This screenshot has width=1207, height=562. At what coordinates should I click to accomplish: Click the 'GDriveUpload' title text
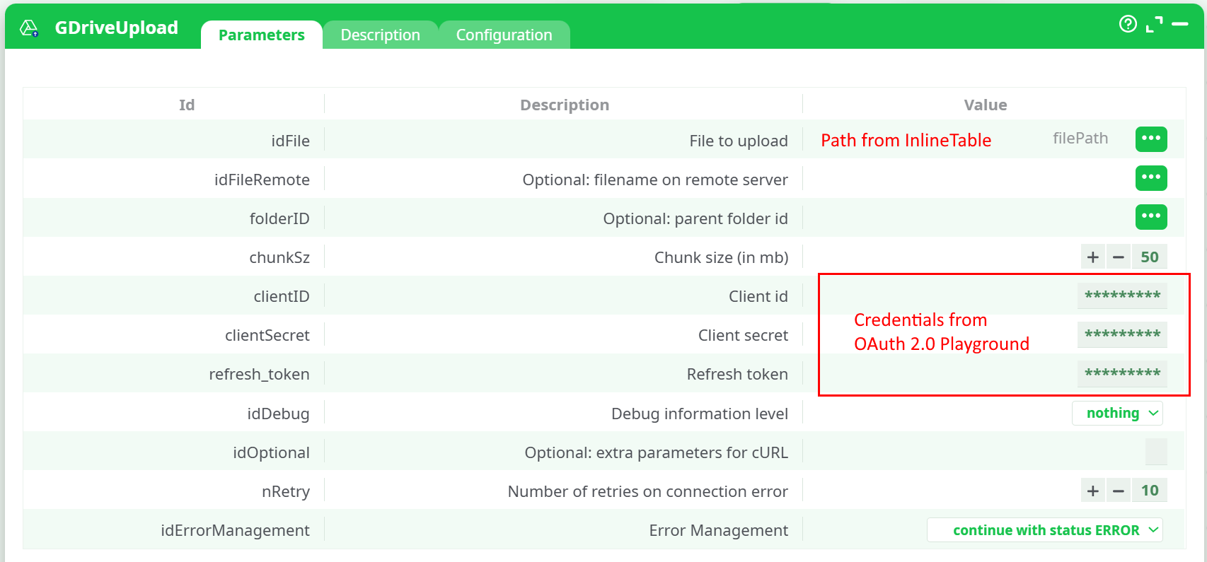tap(117, 28)
